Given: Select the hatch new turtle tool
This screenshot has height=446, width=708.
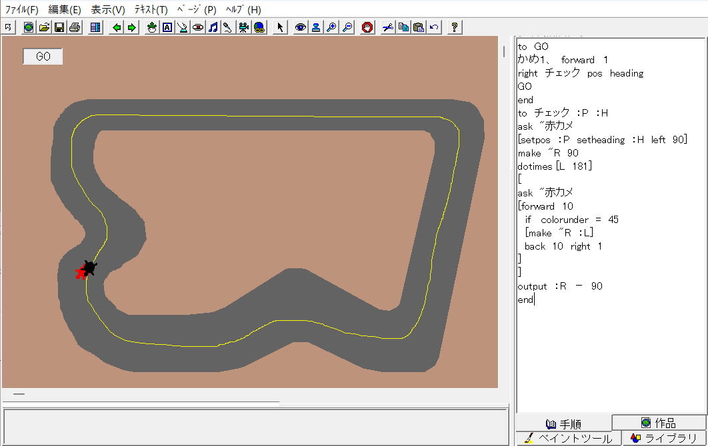Looking at the screenshot, I should (152, 27).
